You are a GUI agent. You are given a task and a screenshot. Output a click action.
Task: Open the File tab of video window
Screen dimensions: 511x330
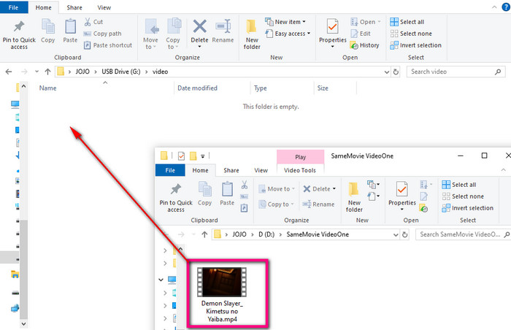14,7
